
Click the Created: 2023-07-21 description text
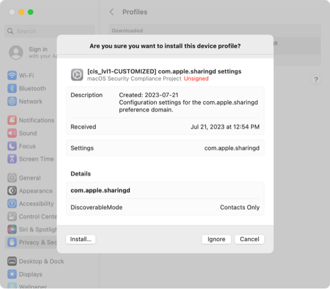point(149,95)
